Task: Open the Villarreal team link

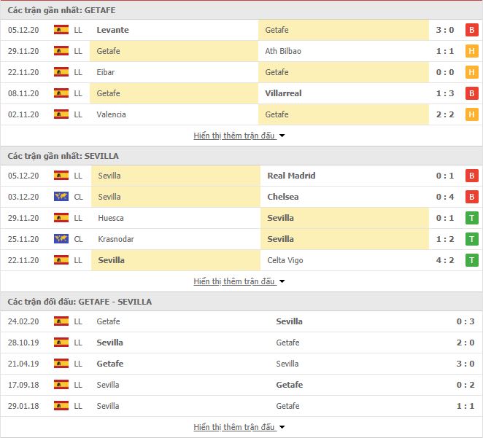Action: point(283,93)
